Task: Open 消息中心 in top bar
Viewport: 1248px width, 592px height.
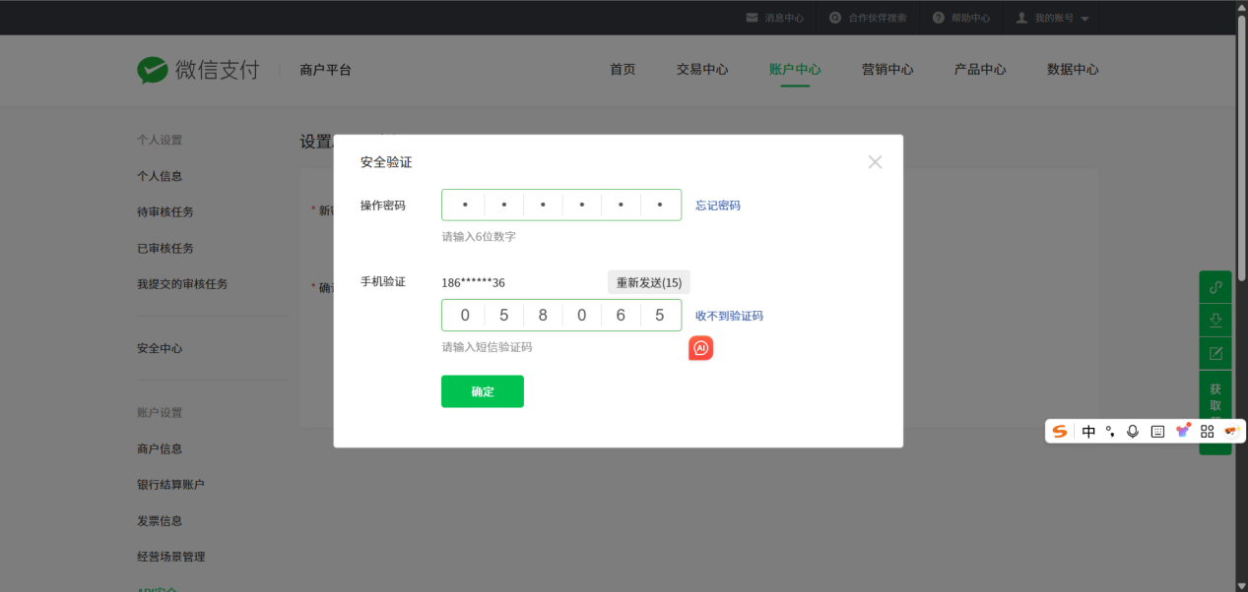Action: click(x=774, y=19)
